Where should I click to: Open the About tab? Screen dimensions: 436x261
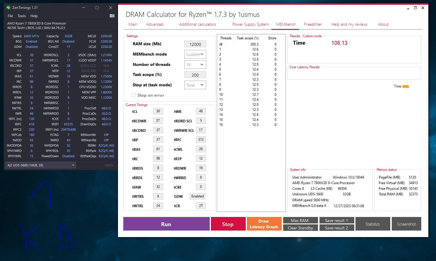point(383,24)
